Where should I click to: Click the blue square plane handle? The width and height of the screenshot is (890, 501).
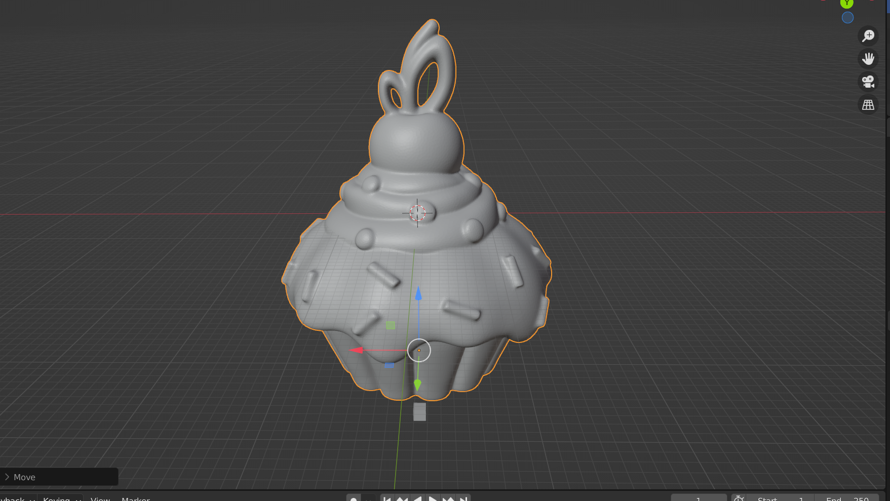click(x=389, y=365)
